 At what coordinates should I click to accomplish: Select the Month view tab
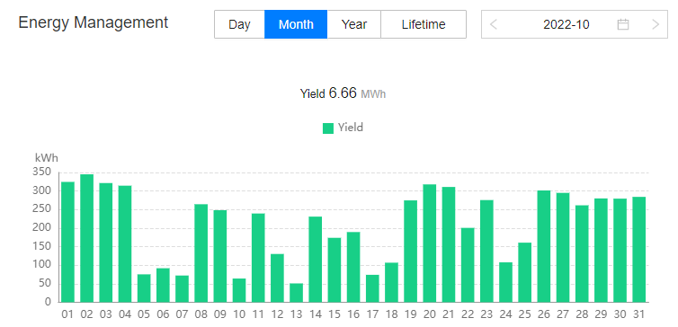296,24
